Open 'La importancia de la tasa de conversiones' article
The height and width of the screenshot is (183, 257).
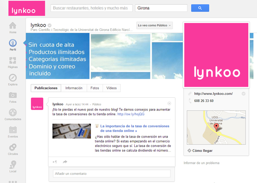click(x=135, y=129)
